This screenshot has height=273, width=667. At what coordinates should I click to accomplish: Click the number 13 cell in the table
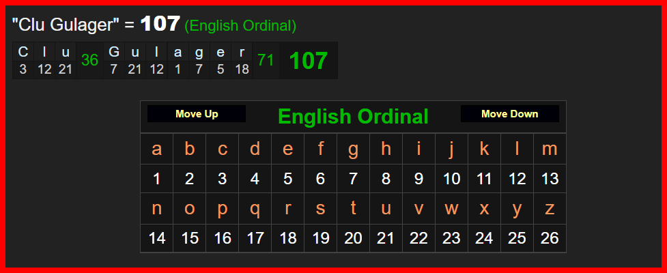pyautogui.click(x=550, y=179)
